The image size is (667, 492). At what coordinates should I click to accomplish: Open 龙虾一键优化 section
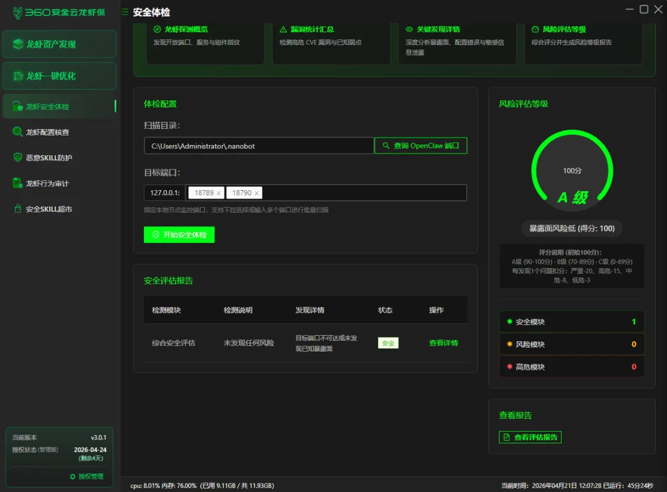(x=59, y=76)
